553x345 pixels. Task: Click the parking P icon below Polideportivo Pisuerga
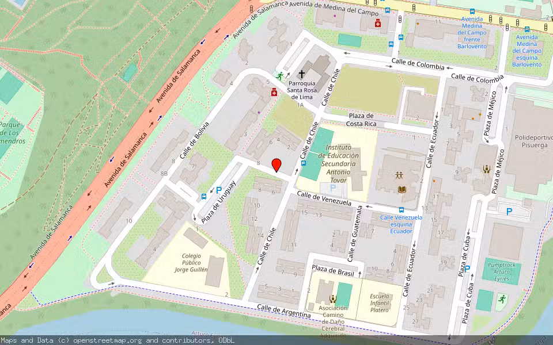509,212
